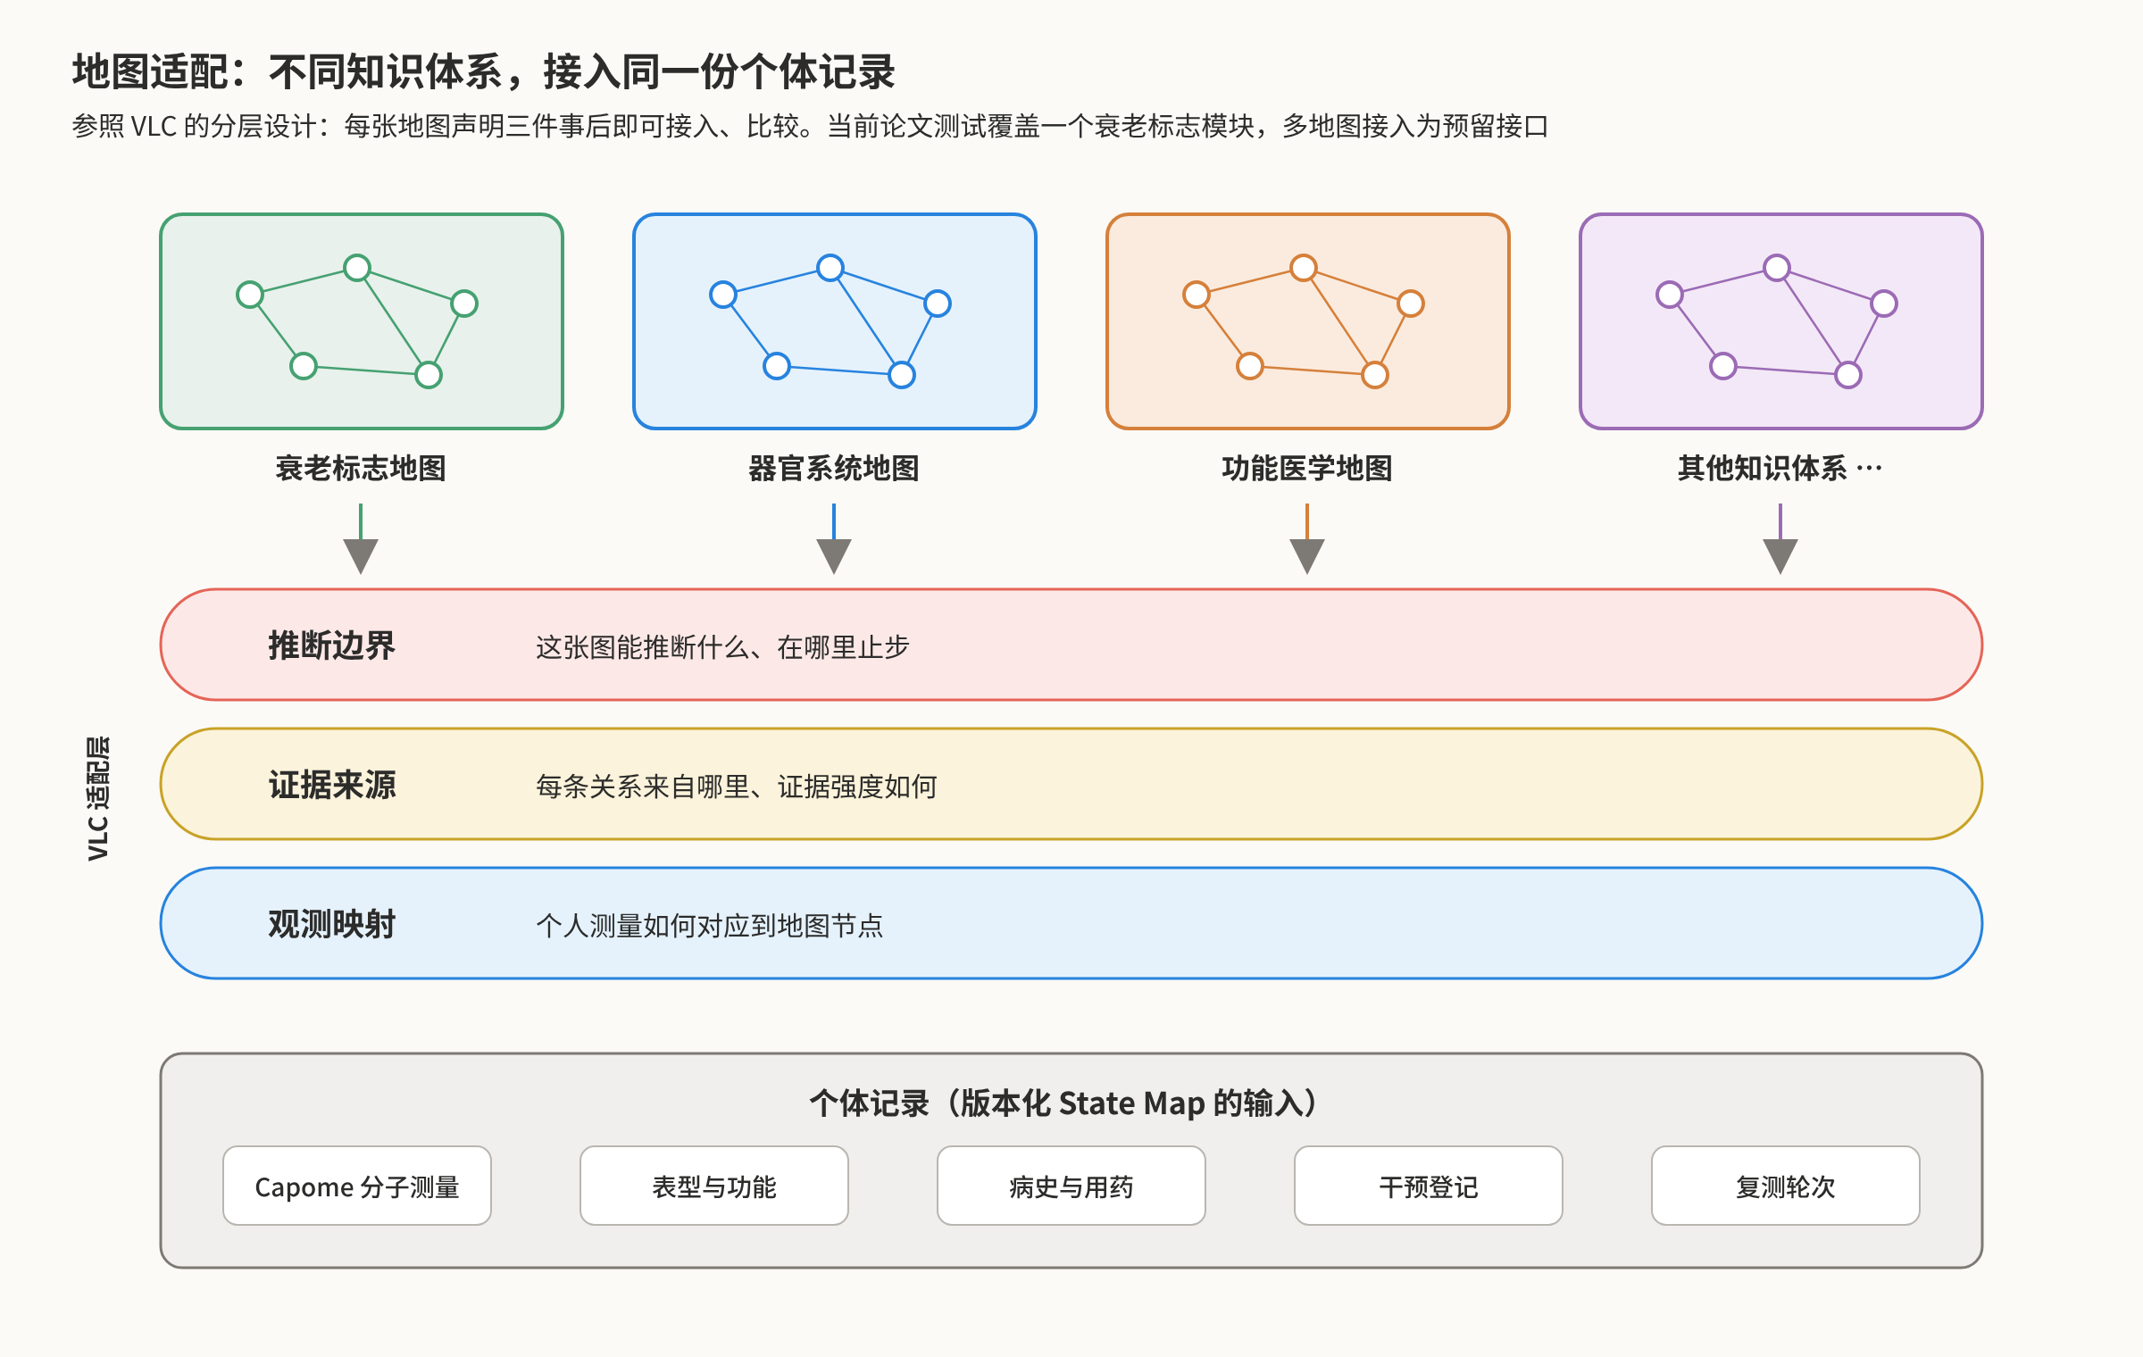
Task: Click the vertical VLC 适配层 label
Action: tap(98, 798)
